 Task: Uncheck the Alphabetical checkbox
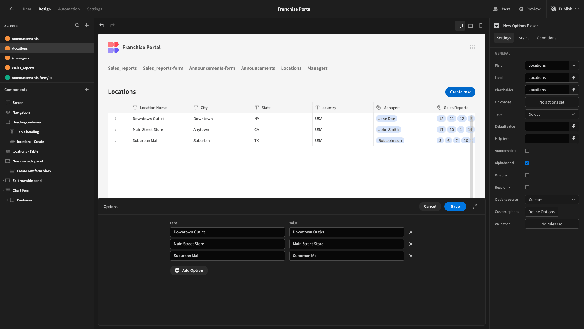tap(527, 163)
